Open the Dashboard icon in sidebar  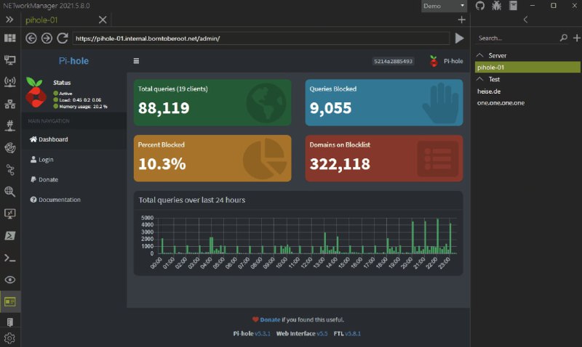click(x=9, y=38)
